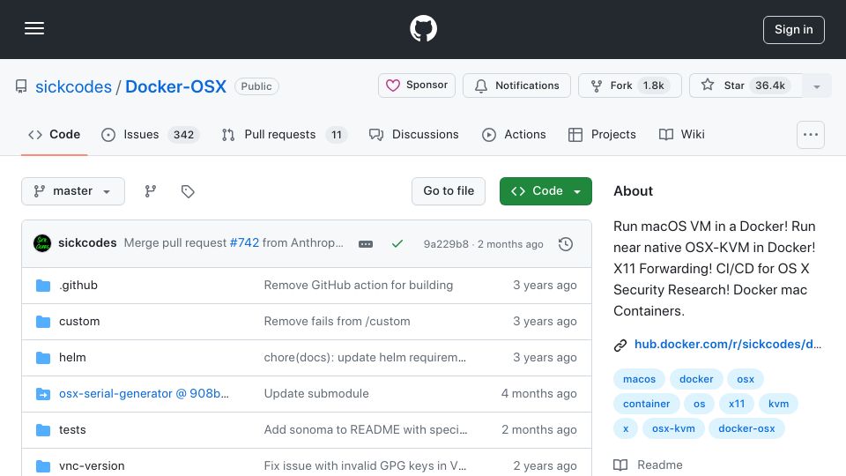846x476 pixels.
Task: Click the Sign in button
Action: pyautogui.click(x=794, y=30)
